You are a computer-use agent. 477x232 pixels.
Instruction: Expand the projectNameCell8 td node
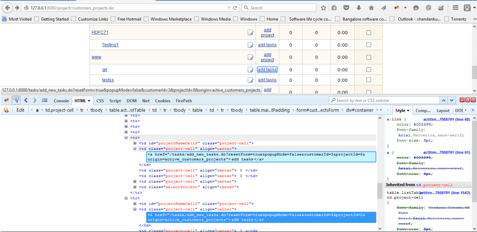tap(135, 143)
